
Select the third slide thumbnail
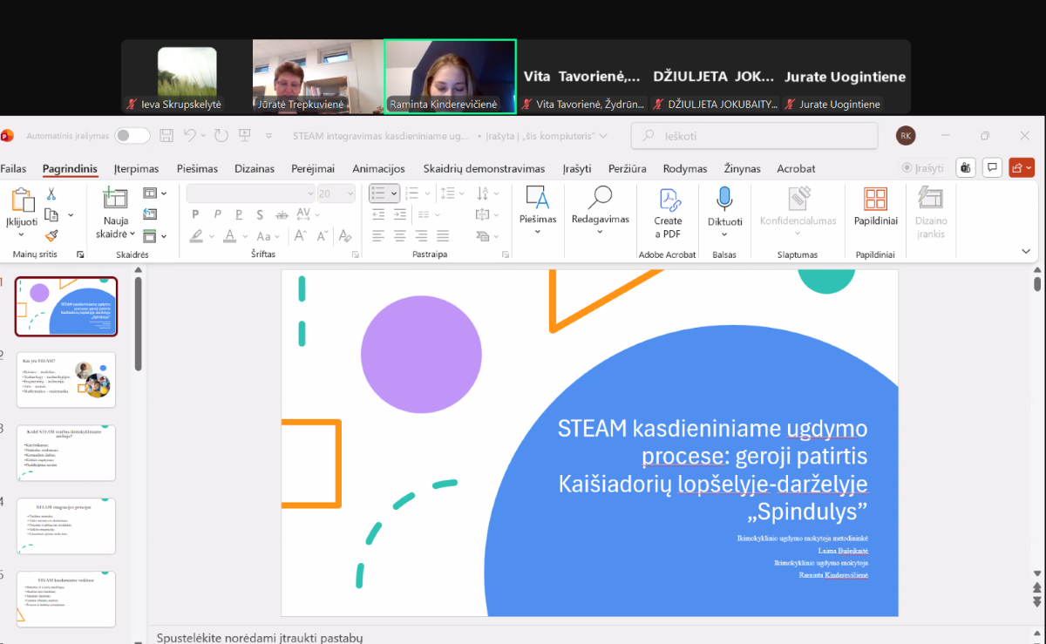66,453
